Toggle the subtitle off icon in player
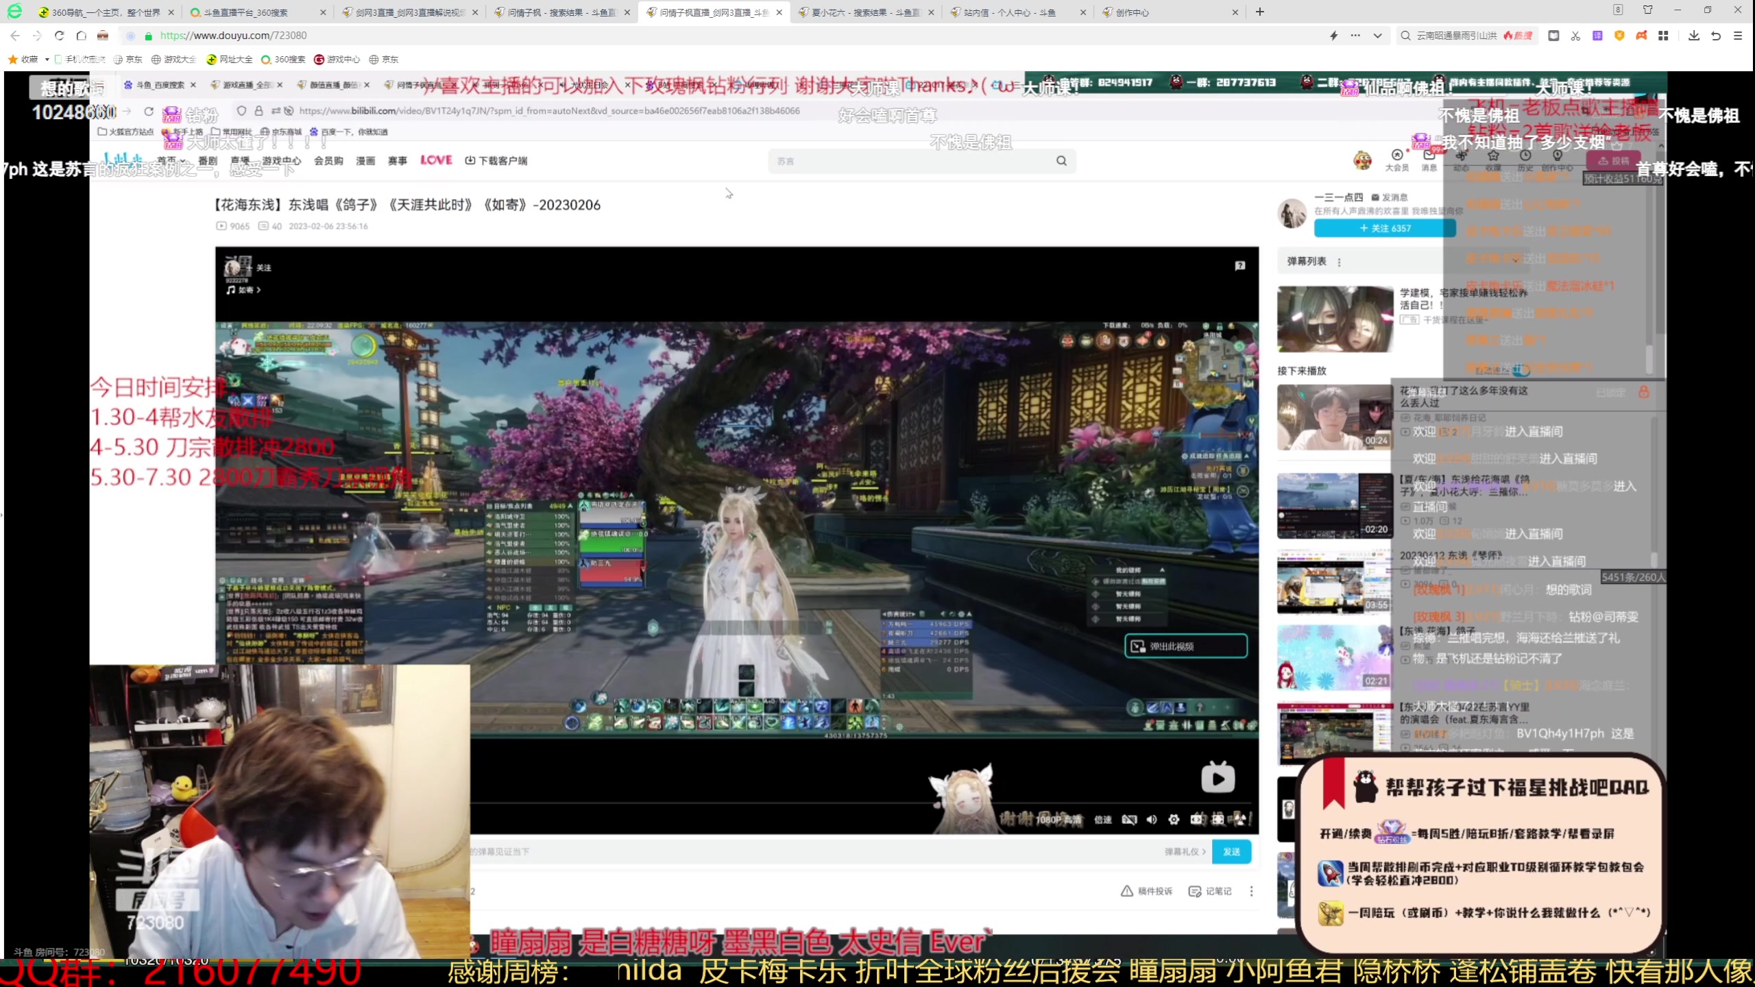Screen dimensions: 1755x987 [1129, 820]
